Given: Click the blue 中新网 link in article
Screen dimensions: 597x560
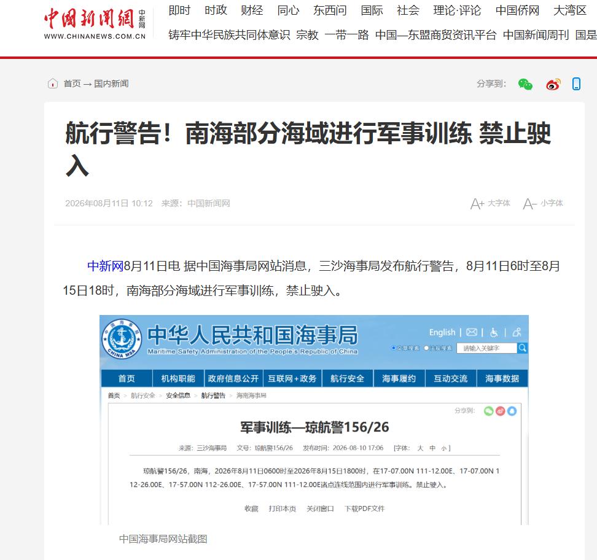Looking at the screenshot, I should click(x=106, y=266).
